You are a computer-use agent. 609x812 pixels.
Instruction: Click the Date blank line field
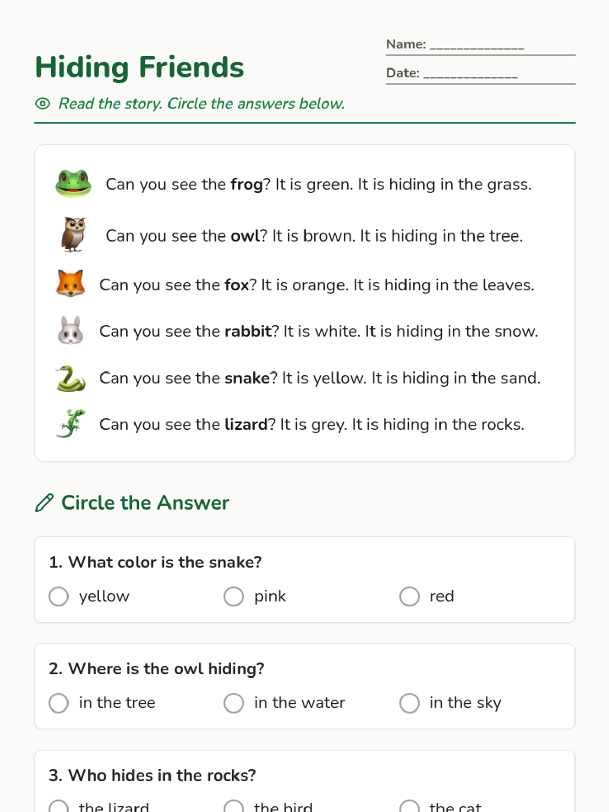coord(470,73)
